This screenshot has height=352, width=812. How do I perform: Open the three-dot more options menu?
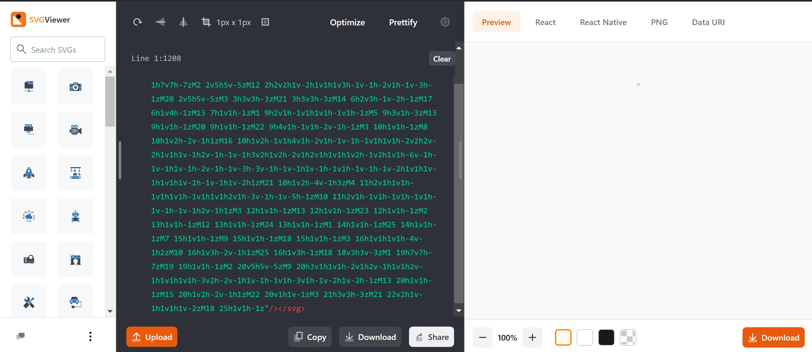[x=90, y=336]
